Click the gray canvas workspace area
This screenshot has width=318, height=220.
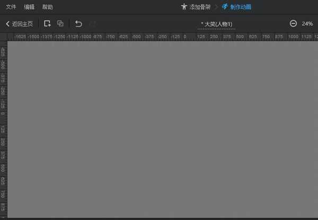(163, 130)
